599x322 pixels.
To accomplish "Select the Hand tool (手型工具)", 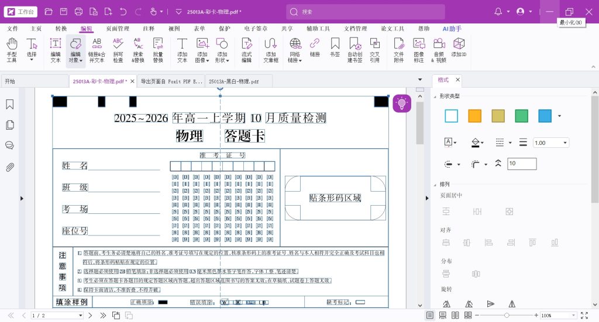I will [12, 49].
